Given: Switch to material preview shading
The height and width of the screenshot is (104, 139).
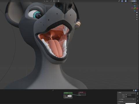Looking at the screenshot, I should (134, 1).
